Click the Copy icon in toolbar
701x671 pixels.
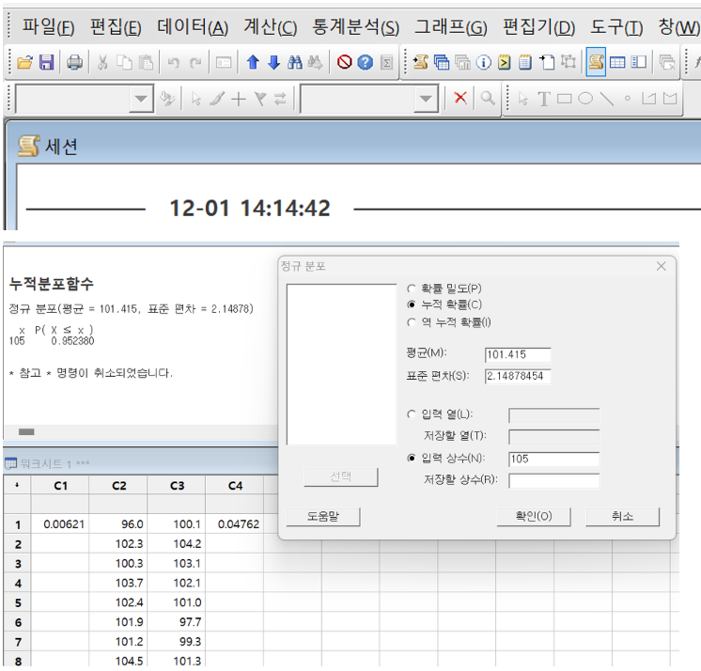coord(124,62)
